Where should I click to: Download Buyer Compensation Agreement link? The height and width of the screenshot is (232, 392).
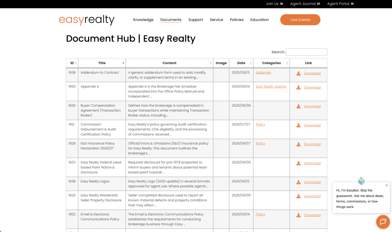[x=312, y=106]
